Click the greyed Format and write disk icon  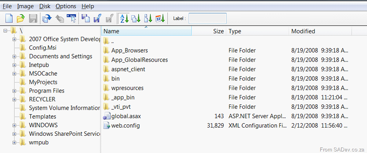[x=110, y=18]
